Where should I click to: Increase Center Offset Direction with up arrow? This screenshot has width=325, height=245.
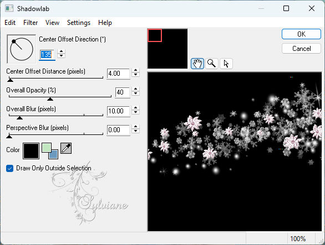click(61, 51)
